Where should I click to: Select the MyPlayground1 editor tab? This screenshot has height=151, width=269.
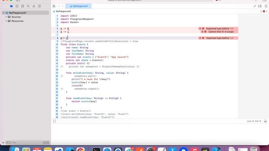79,6
